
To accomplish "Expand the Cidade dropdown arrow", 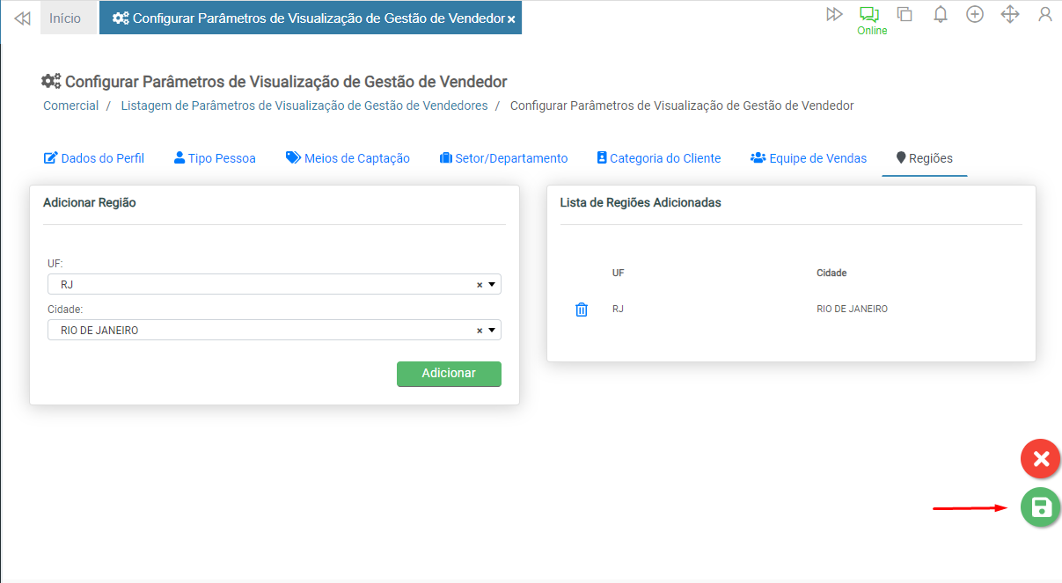I will click(492, 331).
